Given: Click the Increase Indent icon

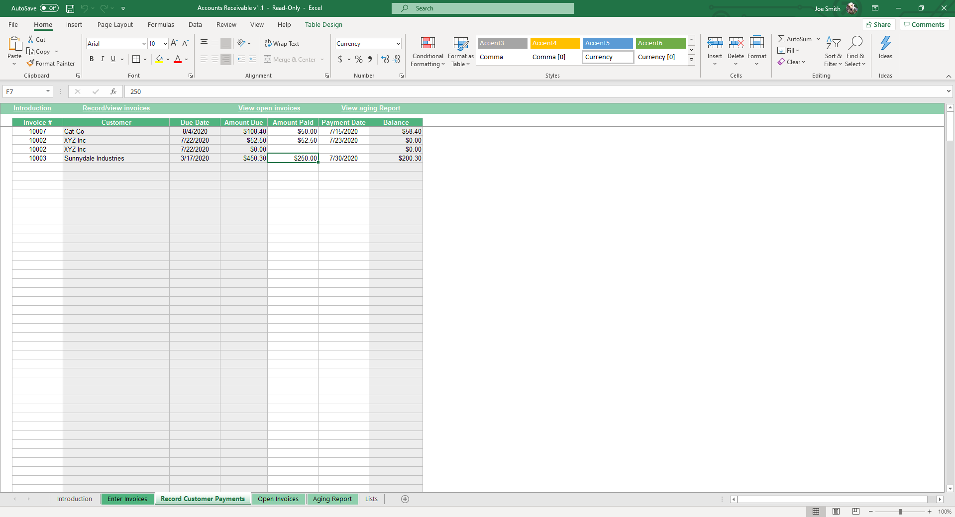Looking at the screenshot, I should pos(252,59).
